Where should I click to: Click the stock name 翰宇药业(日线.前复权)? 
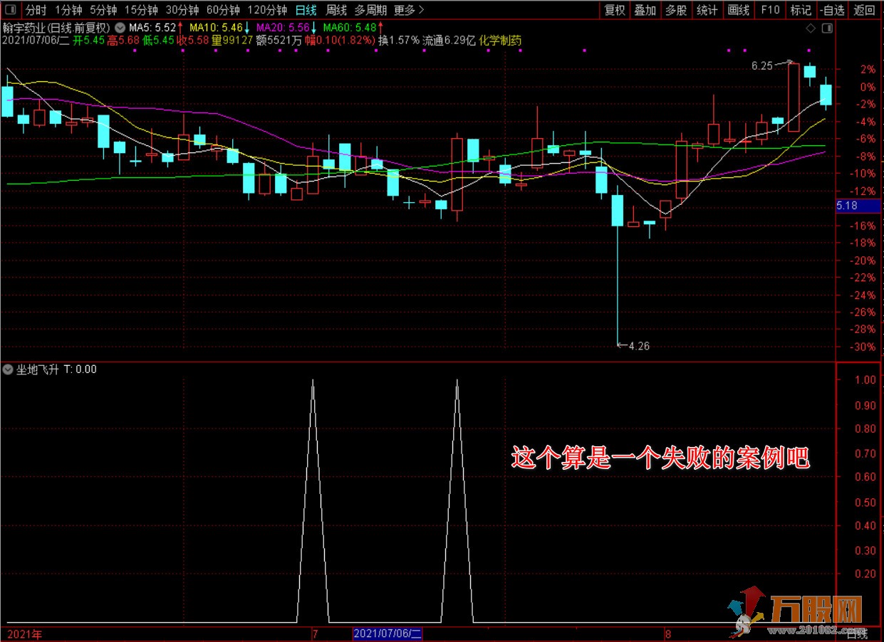pos(56,28)
